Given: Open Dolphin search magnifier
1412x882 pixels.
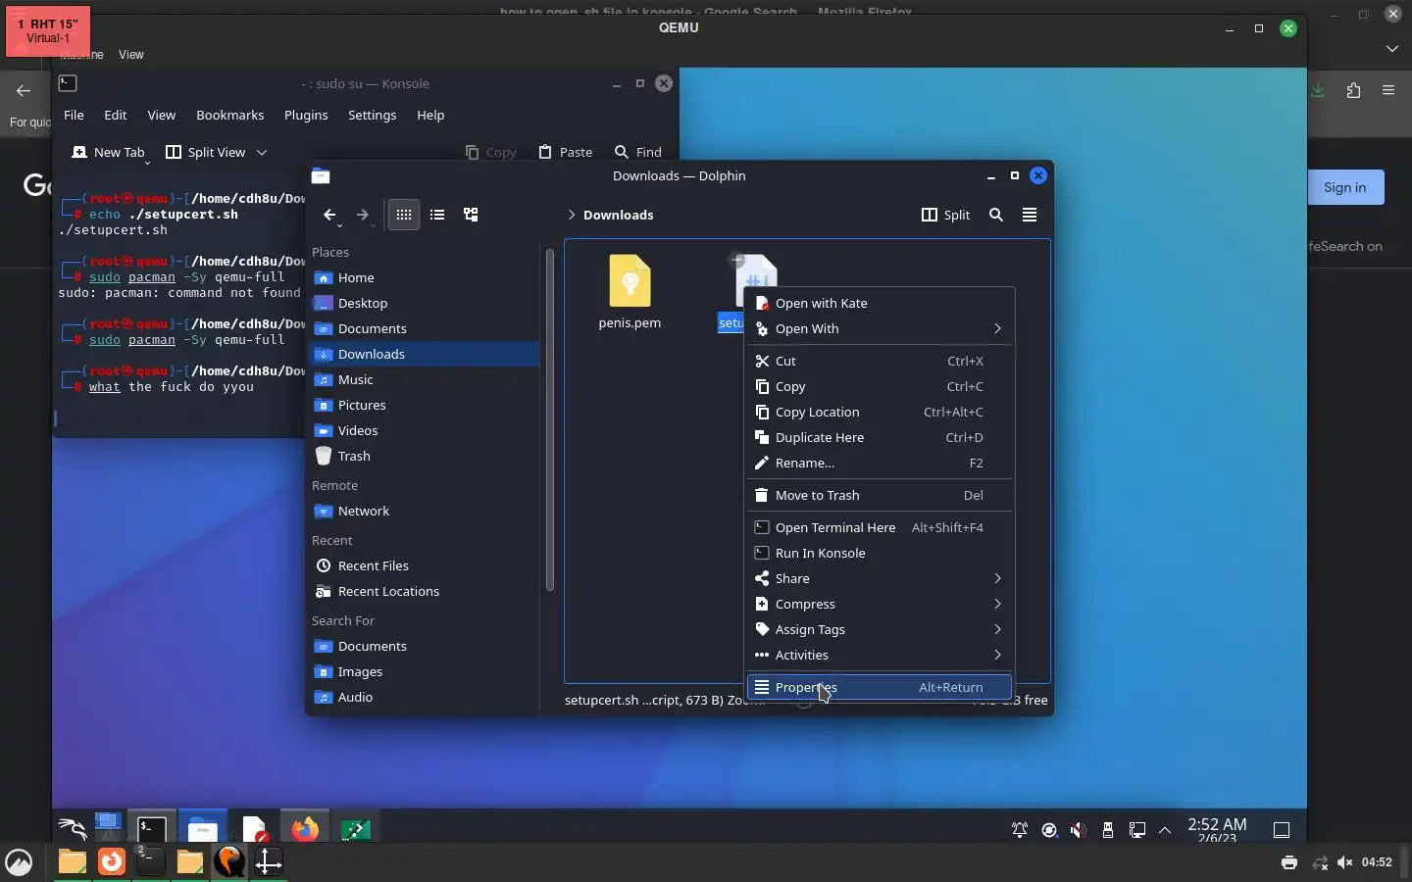Looking at the screenshot, I should [x=996, y=215].
